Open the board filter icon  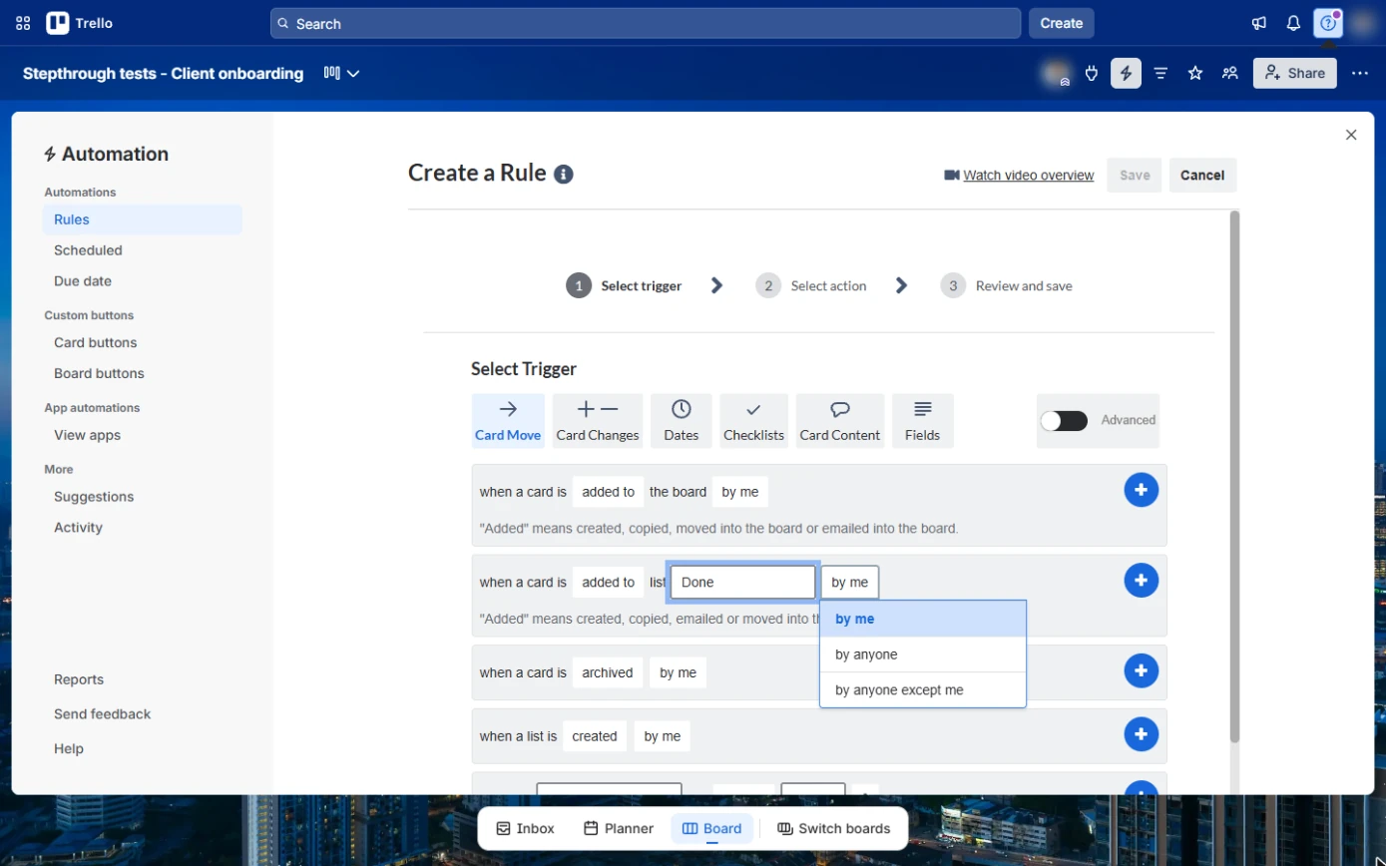click(1160, 73)
